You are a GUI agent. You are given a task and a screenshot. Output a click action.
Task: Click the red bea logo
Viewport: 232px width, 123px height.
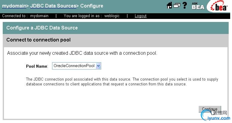tap(219, 6)
